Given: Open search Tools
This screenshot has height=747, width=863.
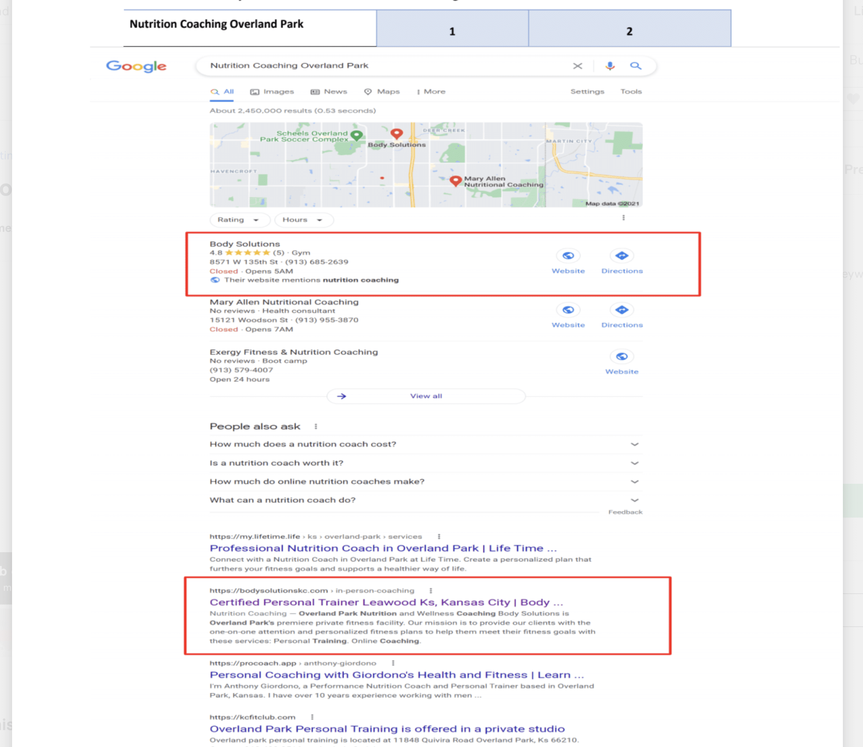Looking at the screenshot, I should (x=631, y=92).
